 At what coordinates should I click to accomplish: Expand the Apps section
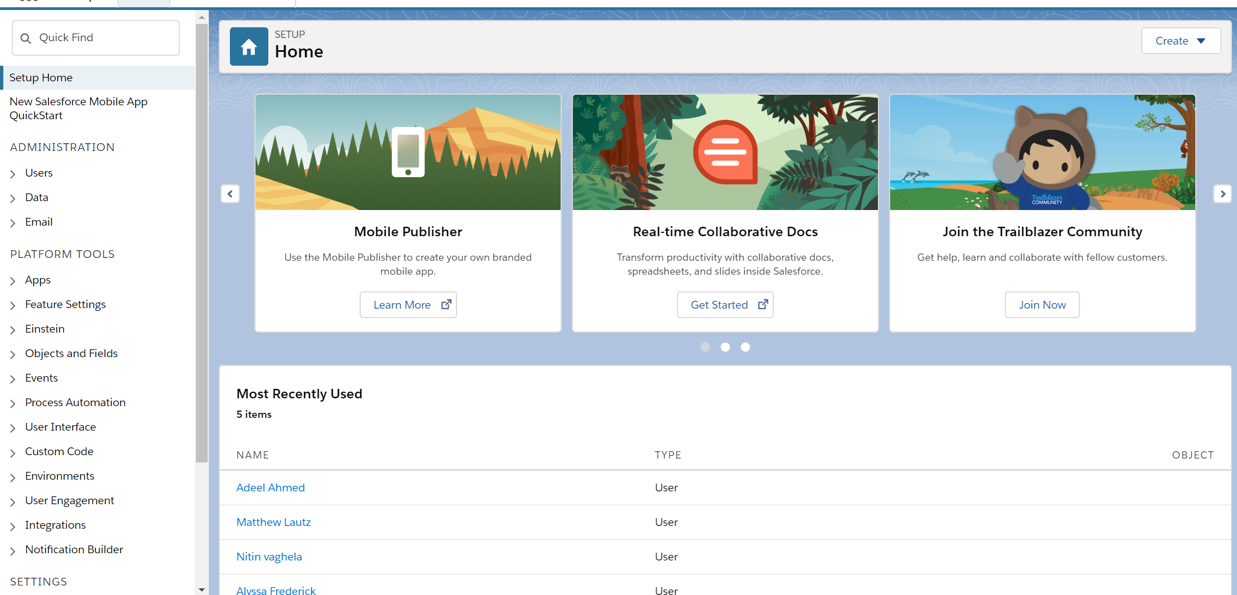[x=13, y=281]
